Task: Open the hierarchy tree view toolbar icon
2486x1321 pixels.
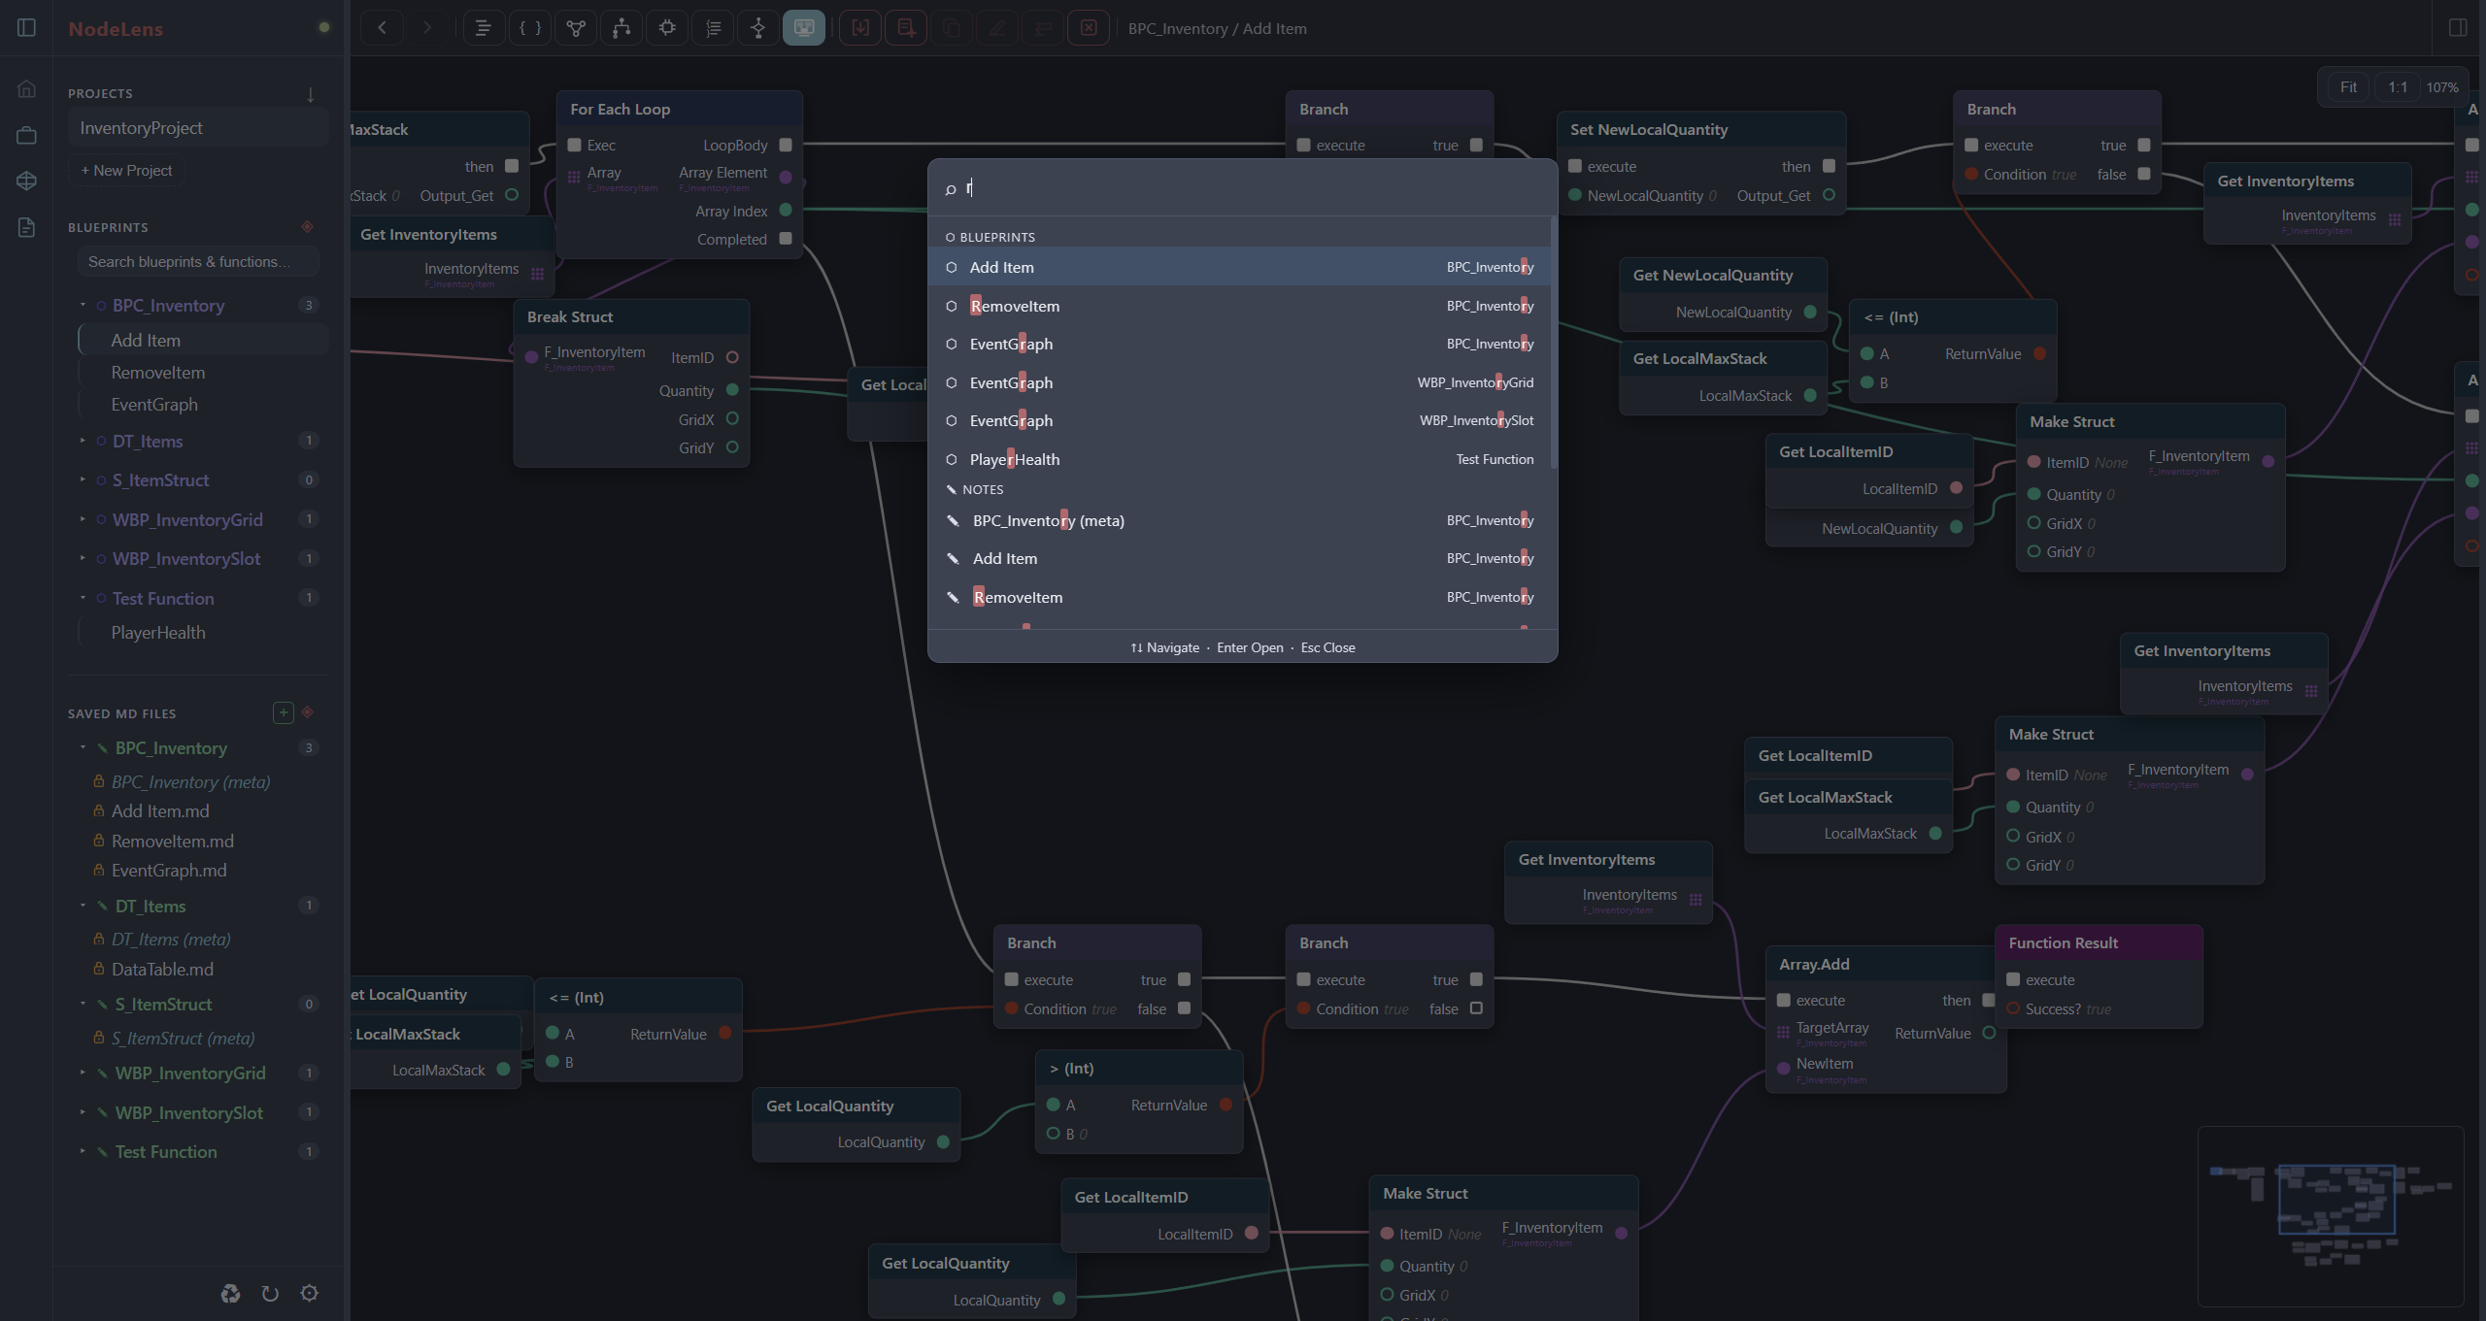Action: tap(621, 28)
